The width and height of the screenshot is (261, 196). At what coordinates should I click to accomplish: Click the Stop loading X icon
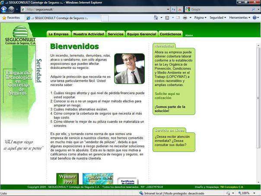point(180,9)
